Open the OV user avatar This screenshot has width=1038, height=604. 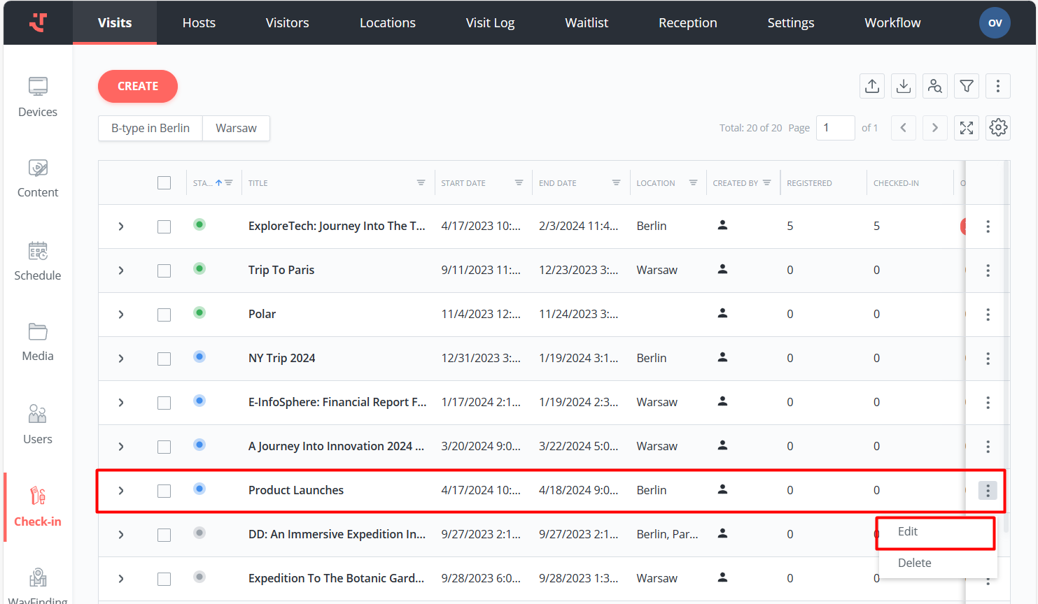tap(994, 23)
